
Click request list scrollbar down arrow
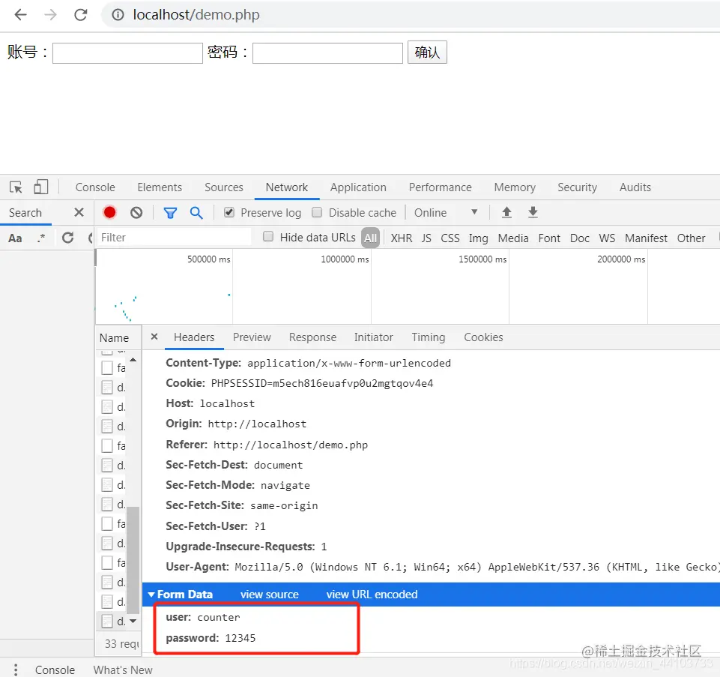point(133,621)
